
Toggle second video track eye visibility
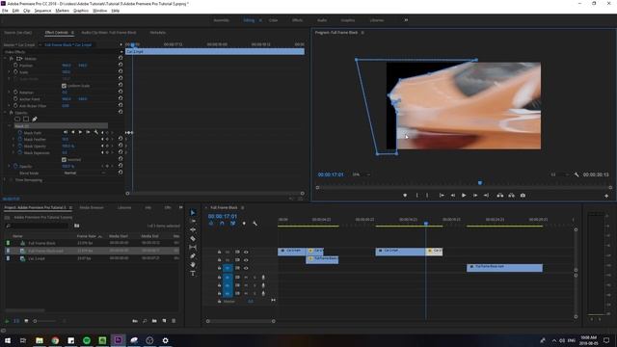[x=246, y=260]
